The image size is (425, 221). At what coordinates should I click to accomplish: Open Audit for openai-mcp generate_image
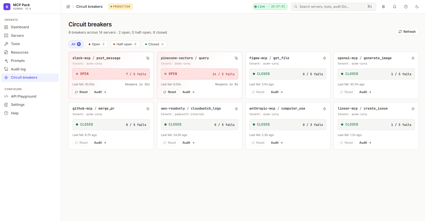(x=365, y=92)
